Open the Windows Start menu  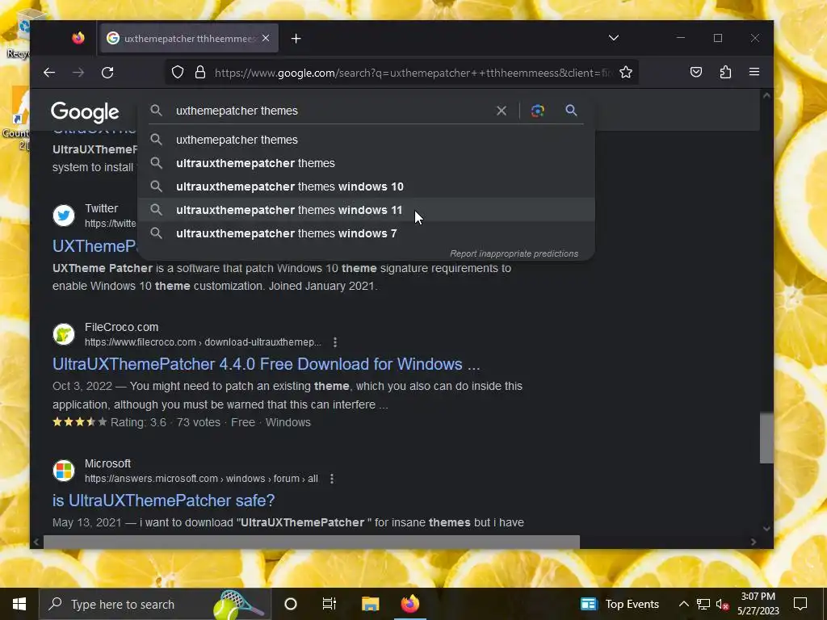(19, 604)
